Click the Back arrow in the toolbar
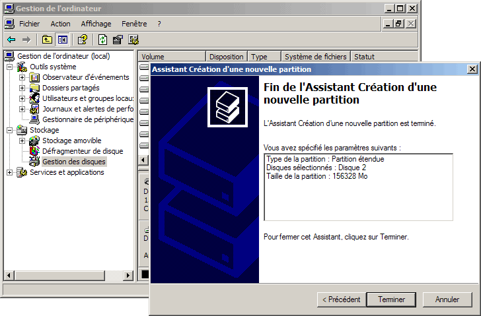The image size is (481, 316). (x=11, y=40)
